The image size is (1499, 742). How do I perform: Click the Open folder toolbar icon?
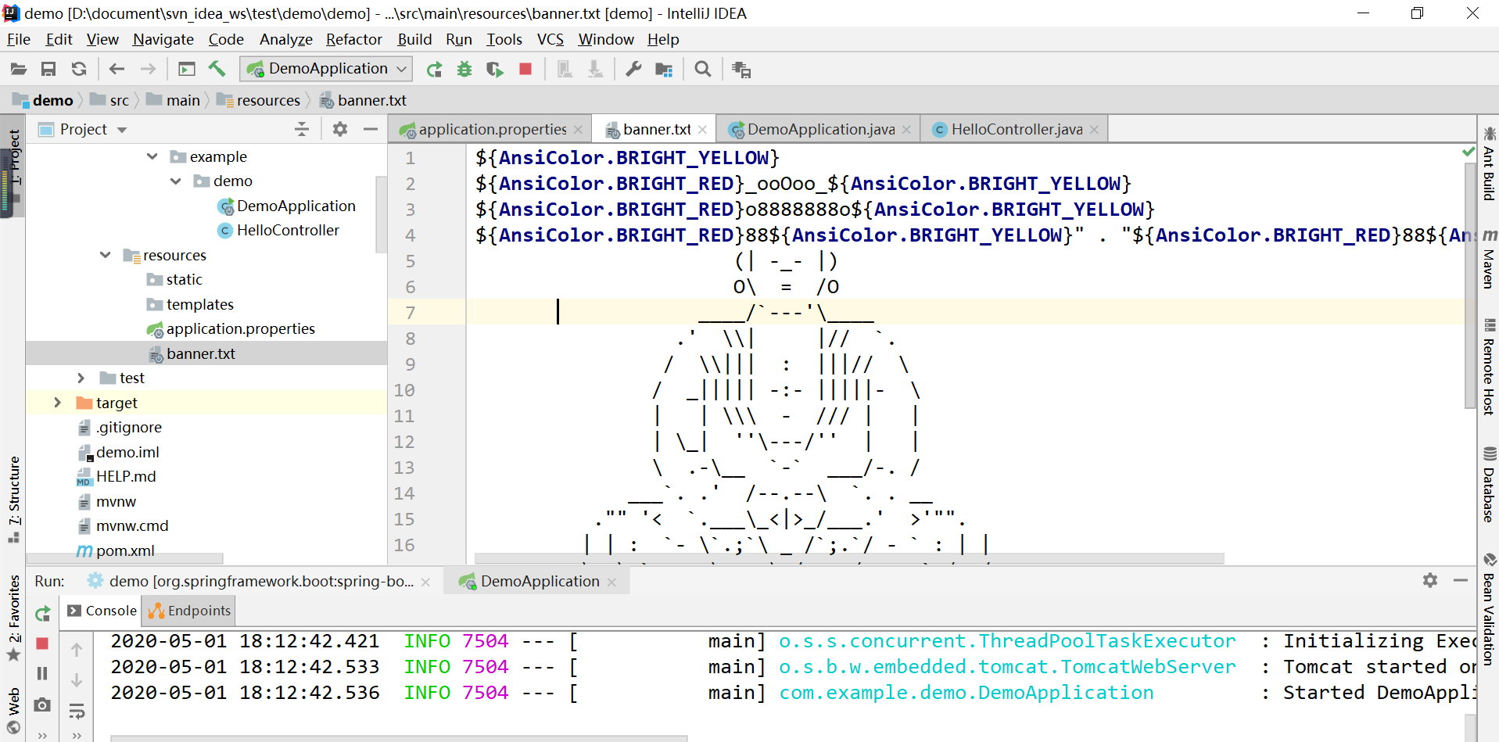[x=19, y=70]
